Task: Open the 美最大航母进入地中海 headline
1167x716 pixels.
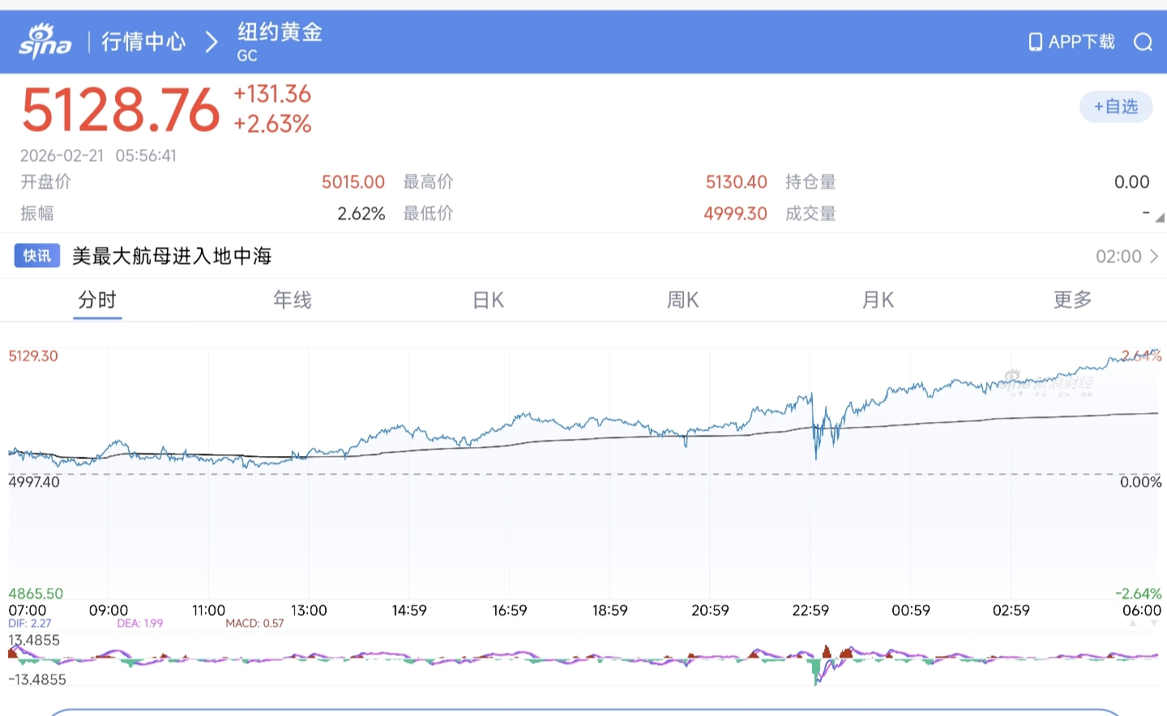Action: click(x=172, y=257)
